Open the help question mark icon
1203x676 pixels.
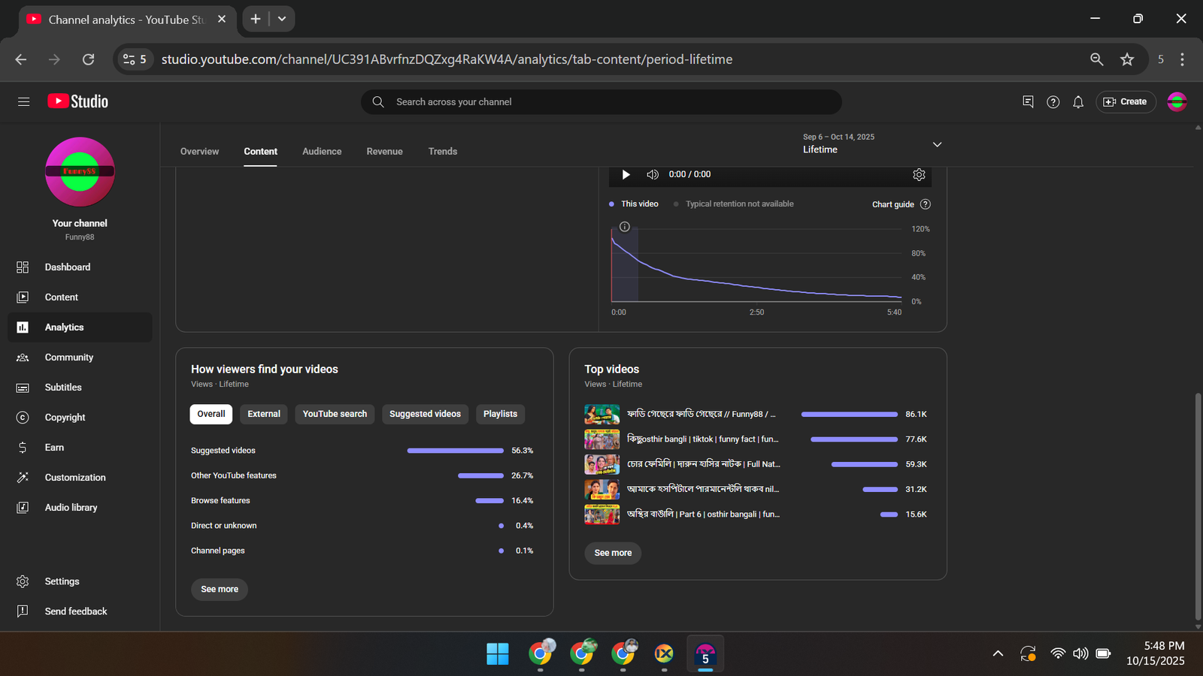click(1053, 102)
